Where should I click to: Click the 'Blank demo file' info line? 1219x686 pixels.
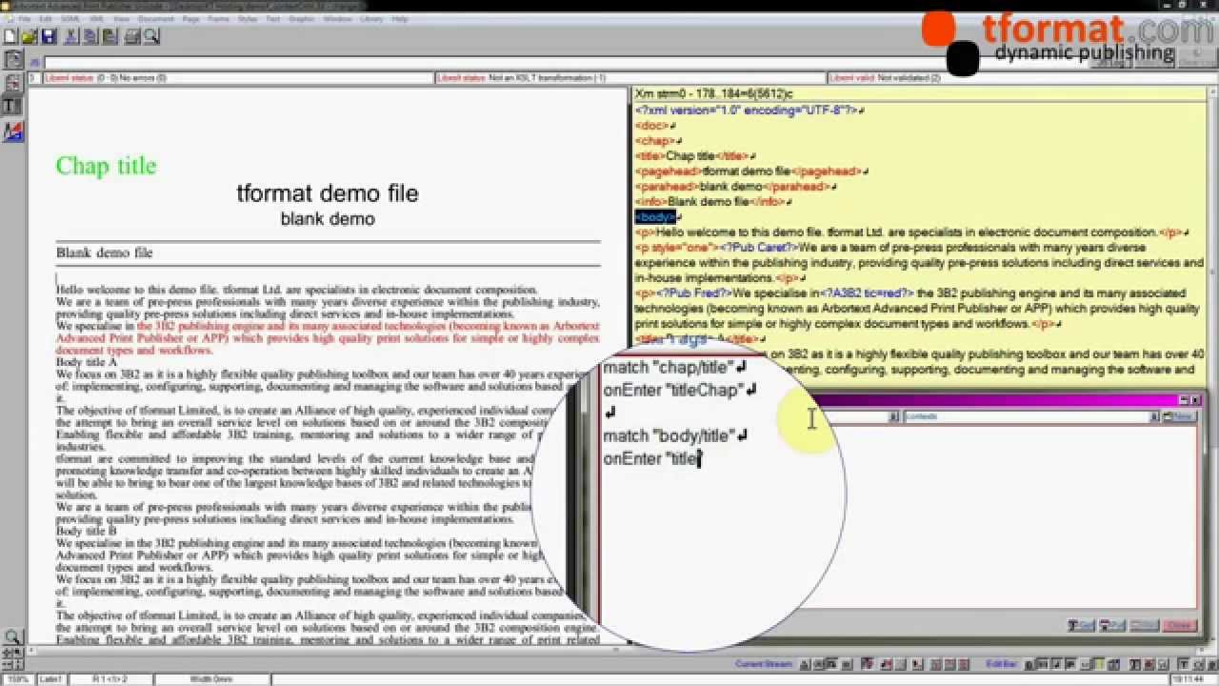[104, 252]
